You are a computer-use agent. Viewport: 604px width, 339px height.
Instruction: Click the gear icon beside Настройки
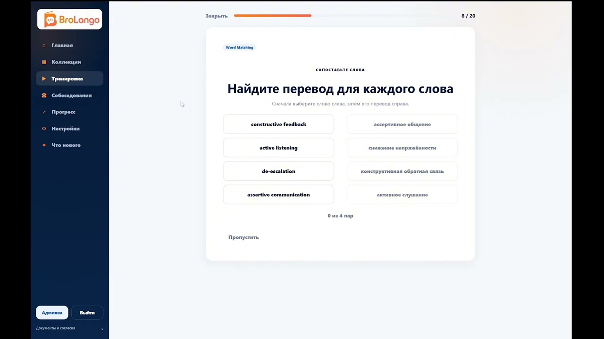tap(44, 129)
